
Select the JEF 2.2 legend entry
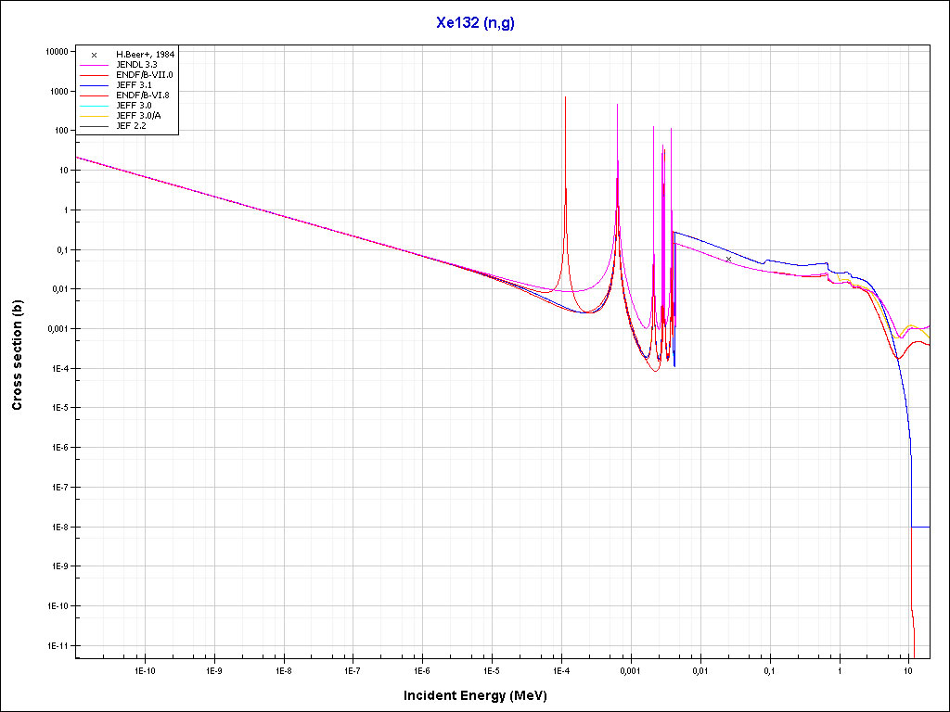[131, 125]
